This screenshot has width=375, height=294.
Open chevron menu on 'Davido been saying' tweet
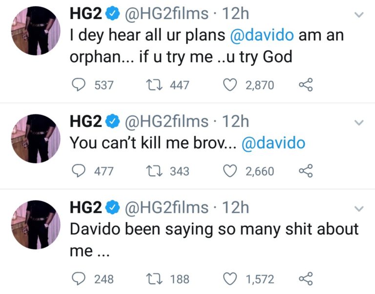[359, 209]
